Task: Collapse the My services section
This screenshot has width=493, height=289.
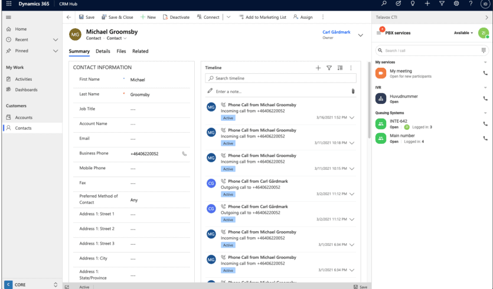Action: [x=485, y=62]
